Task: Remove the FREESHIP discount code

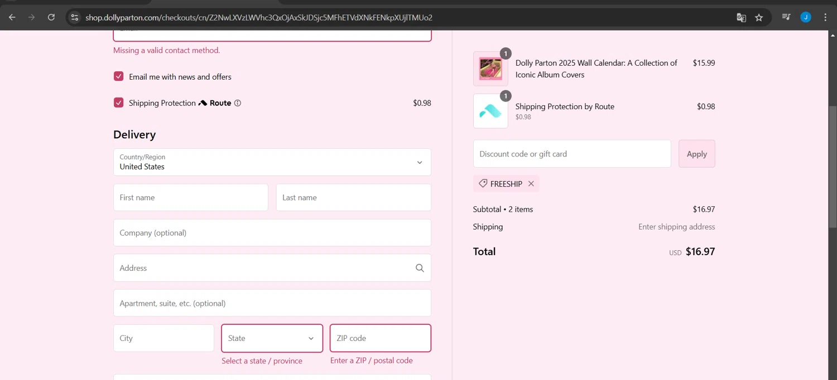Action: (531, 184)
